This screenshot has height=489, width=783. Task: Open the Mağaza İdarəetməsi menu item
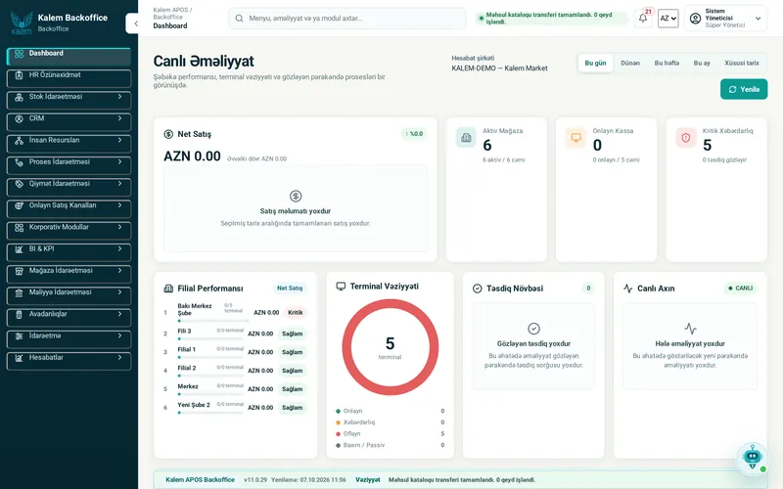69,274
